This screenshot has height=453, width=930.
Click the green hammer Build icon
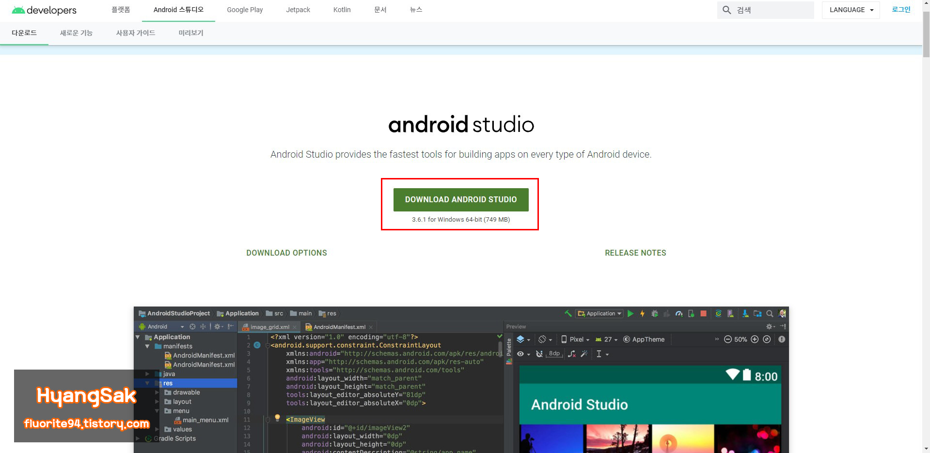pyautogui.click(x=568, y=313)
